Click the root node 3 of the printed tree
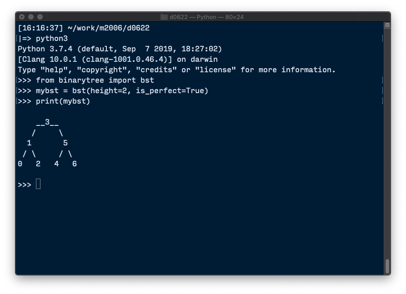This screenshot has width=406, height=294. (x=47, y=122)
